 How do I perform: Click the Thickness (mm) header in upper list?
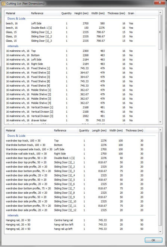(x=116, y=13)
